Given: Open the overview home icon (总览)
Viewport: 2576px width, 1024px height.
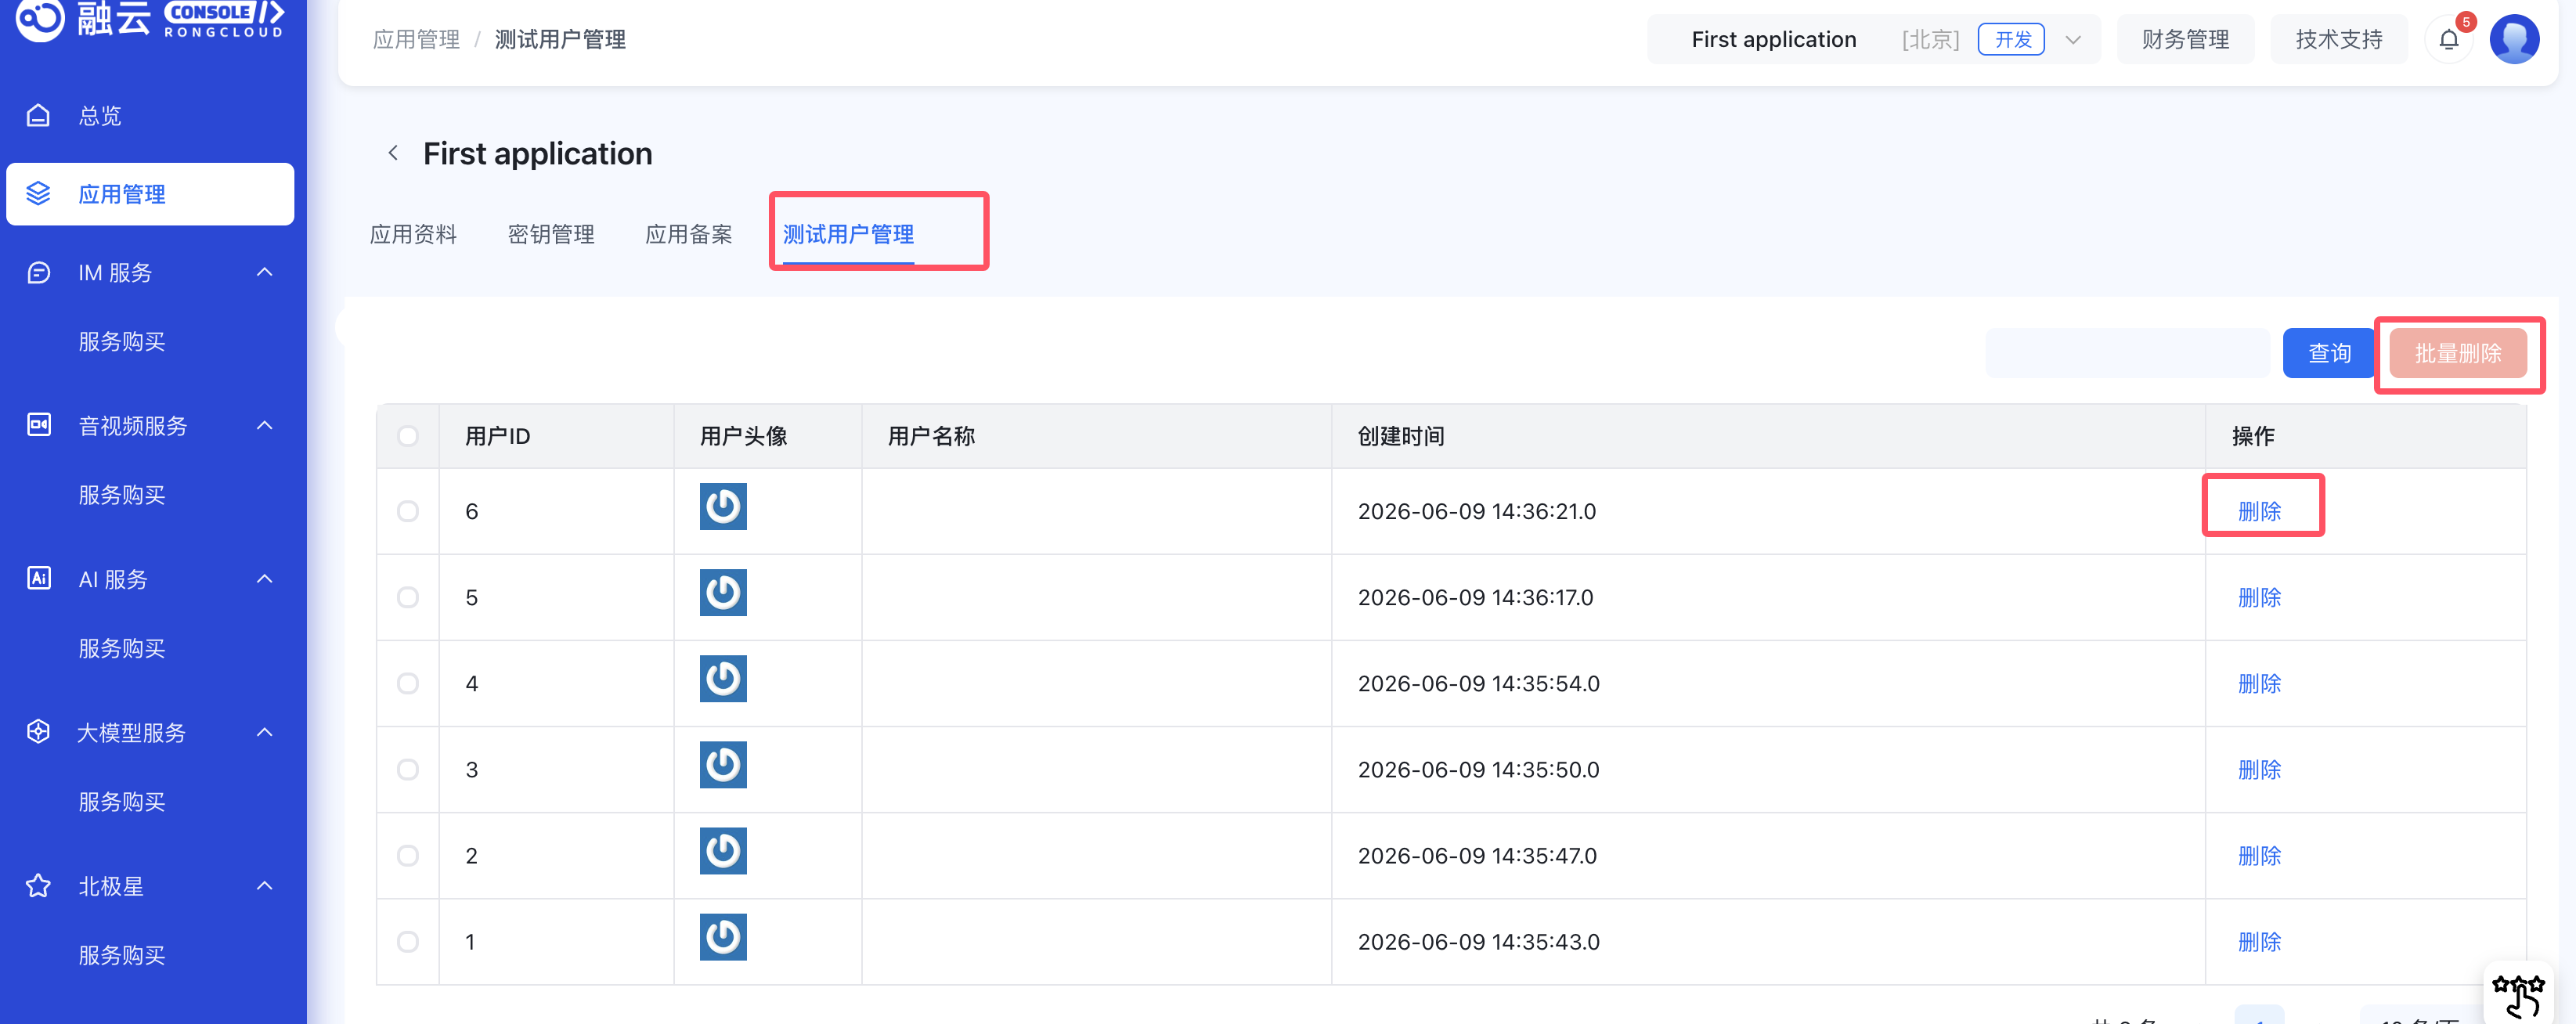Looking at the screenshot, I should [38, 116].
